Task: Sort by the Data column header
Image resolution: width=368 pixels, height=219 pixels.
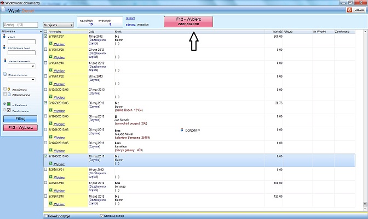Action: point(101,31)
